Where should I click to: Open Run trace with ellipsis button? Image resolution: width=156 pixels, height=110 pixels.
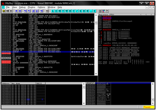[91, 11]
